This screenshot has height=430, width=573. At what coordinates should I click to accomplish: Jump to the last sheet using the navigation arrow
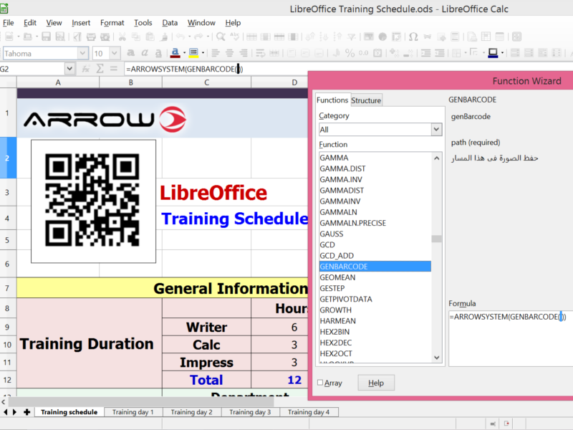coord(14,411)
